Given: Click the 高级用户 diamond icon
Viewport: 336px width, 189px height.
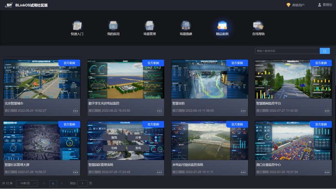Looking at the screenshot, I should click(288, 5).
